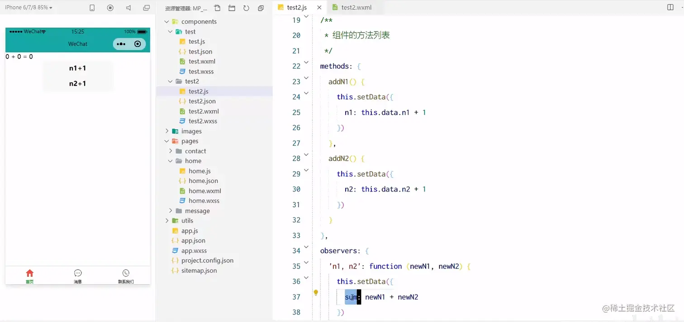Image resolution: width=684 pixels, height=322 pixels.
Task: Click the n2: this.data.n2 + 1 code line
Action: 385,189
